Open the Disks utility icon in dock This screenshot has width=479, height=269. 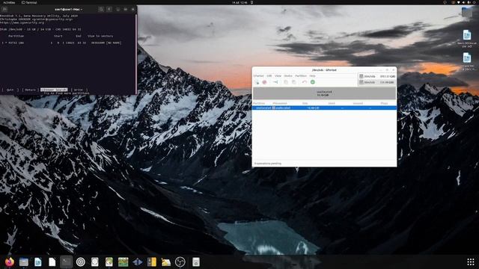click(95, 262)
